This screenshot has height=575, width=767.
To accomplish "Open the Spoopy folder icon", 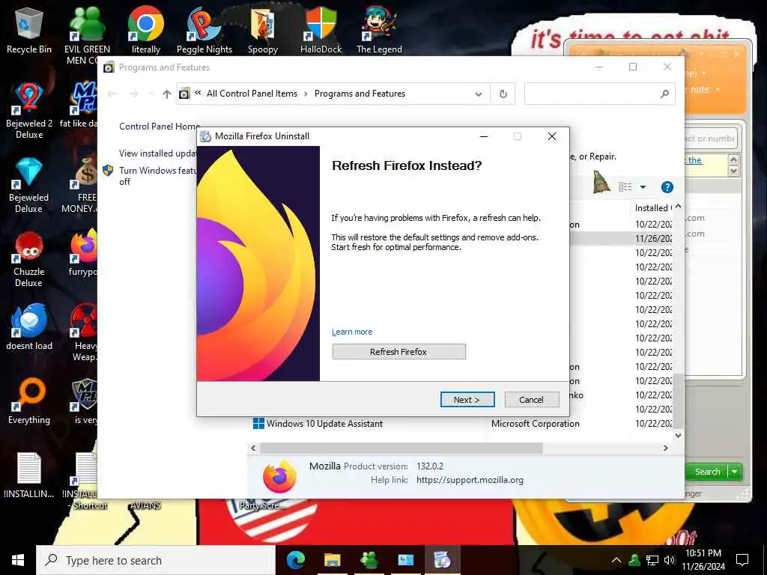I will point(263,30).
